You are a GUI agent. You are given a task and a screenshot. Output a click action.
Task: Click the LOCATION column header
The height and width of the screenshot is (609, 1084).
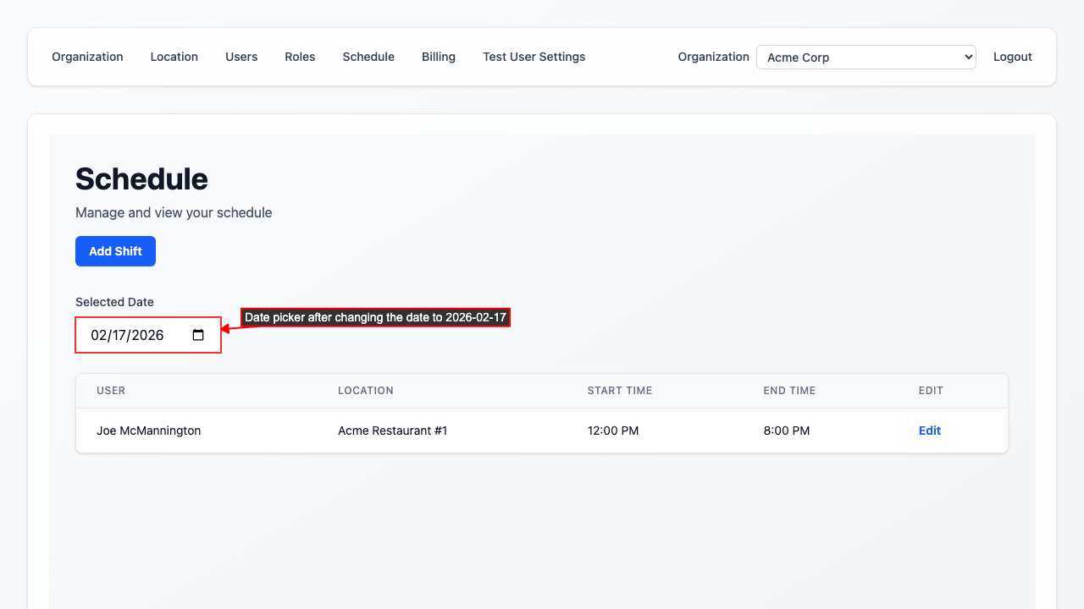365,391
